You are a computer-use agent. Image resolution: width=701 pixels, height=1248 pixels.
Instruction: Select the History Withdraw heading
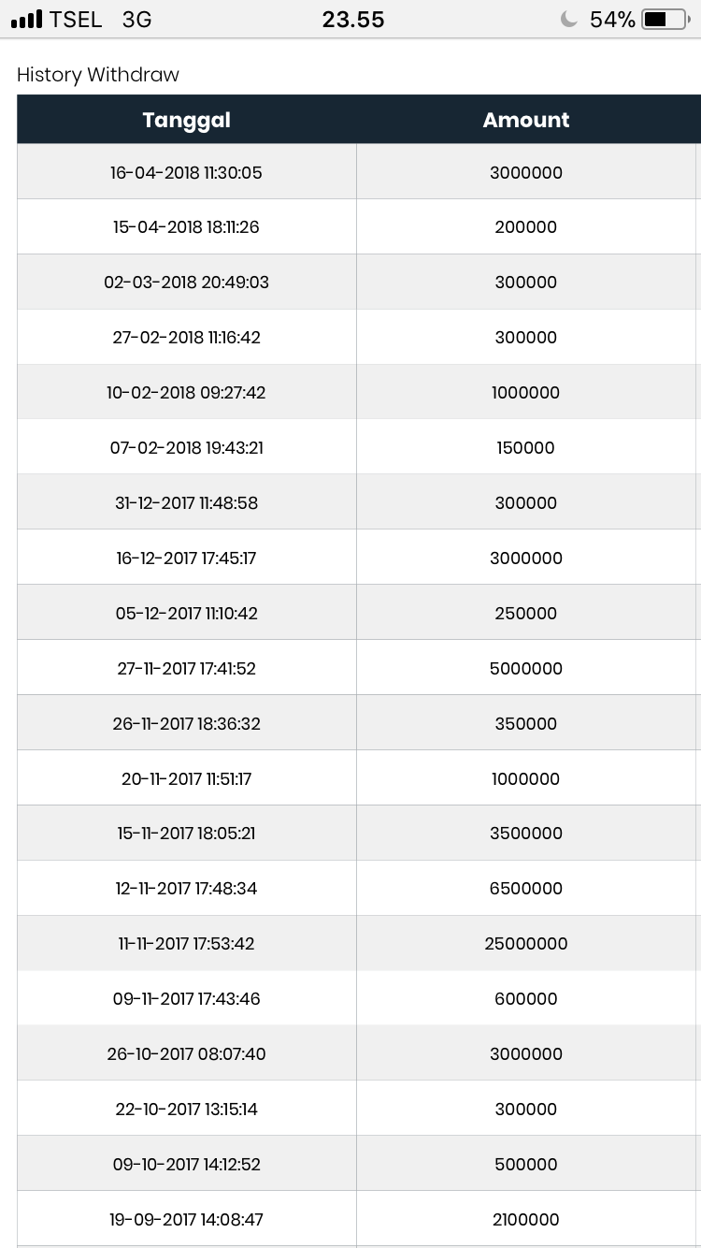pyautogui.click(x=98, y=75)
